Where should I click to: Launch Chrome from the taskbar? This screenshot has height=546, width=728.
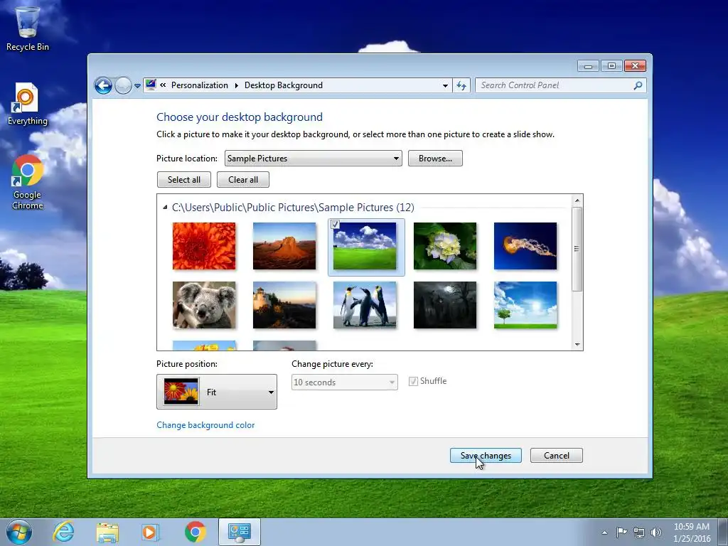[195, 532]
